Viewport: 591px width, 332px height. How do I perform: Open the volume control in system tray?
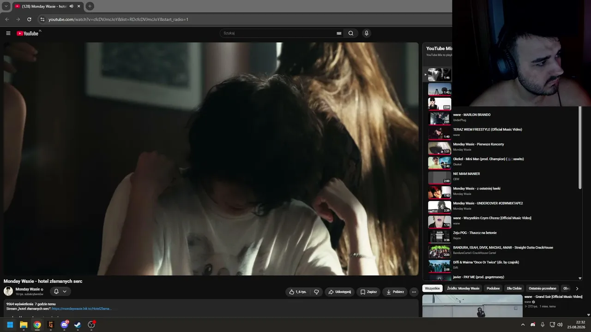[560, 325]
